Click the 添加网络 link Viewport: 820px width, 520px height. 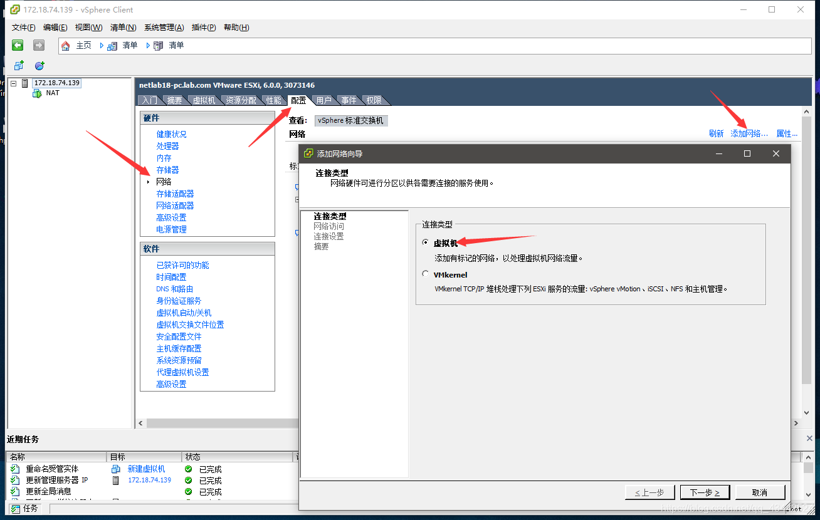[x=749, y=133]
